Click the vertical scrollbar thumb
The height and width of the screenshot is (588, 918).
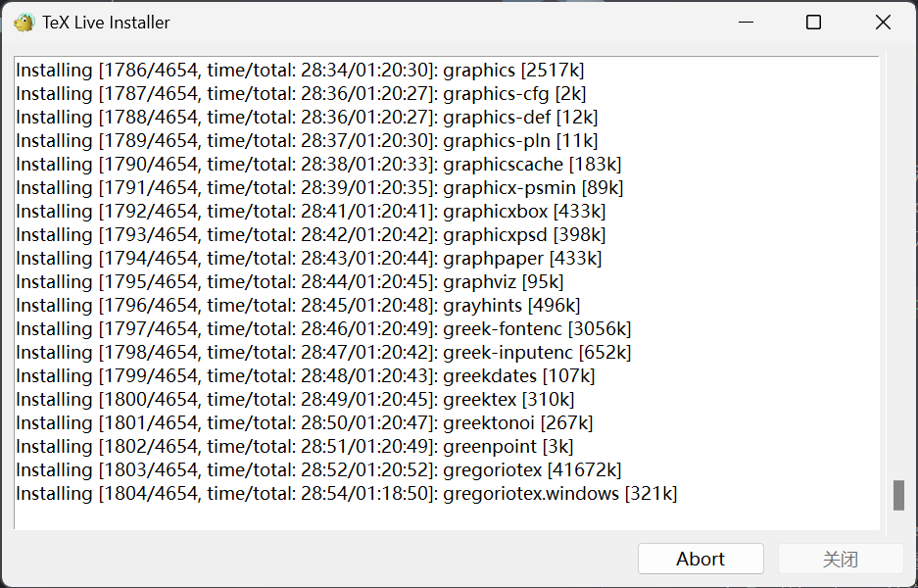coord(897,495)
